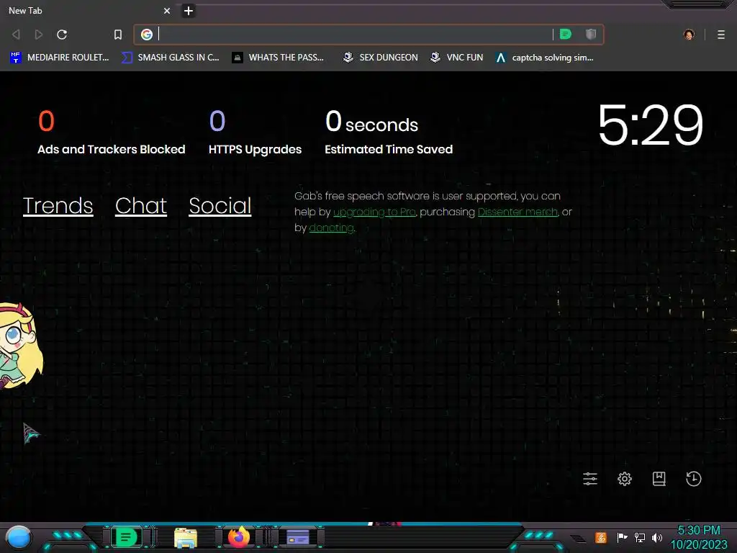Reload the page

tap(62, 35)
